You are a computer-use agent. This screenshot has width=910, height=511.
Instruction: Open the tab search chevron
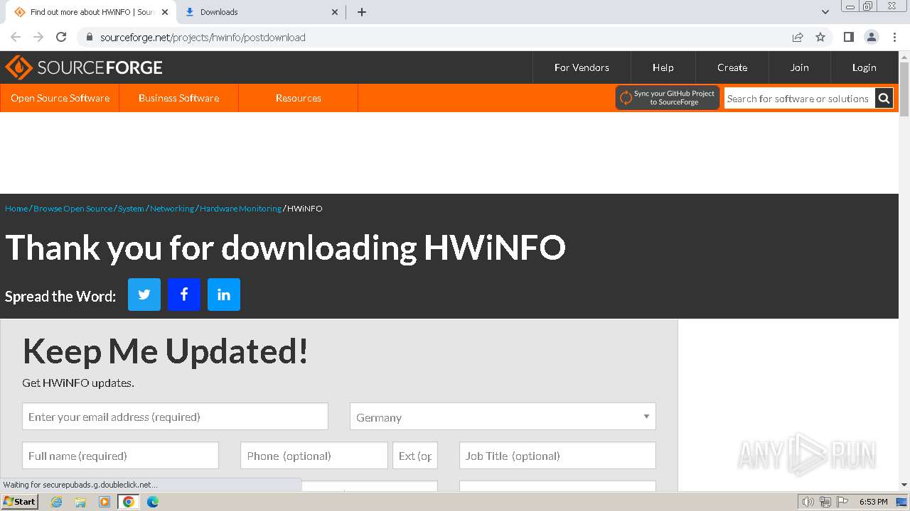pyautogui.click(x=825, y=12)
